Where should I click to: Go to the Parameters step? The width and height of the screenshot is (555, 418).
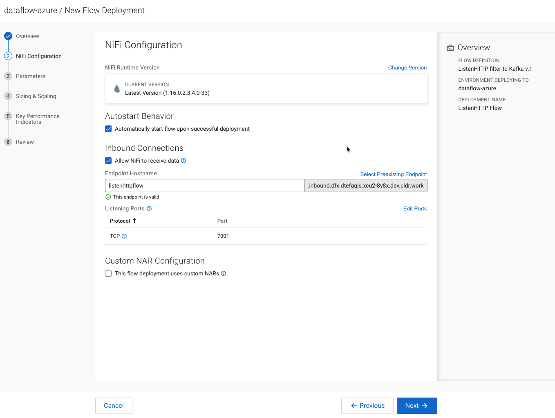click(31, 76)
